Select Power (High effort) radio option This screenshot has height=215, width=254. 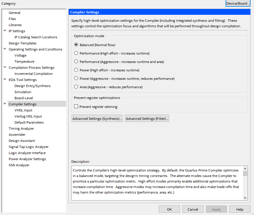(x=76, y=70)
